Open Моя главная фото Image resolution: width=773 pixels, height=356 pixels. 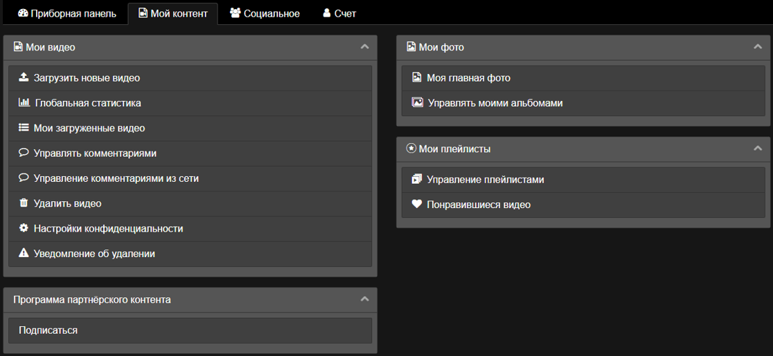coord(584,78)
